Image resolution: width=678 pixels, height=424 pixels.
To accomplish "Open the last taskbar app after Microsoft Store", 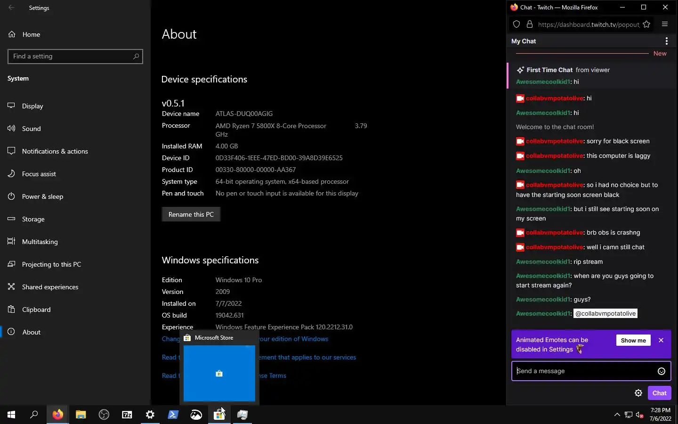I will [242, 415].
